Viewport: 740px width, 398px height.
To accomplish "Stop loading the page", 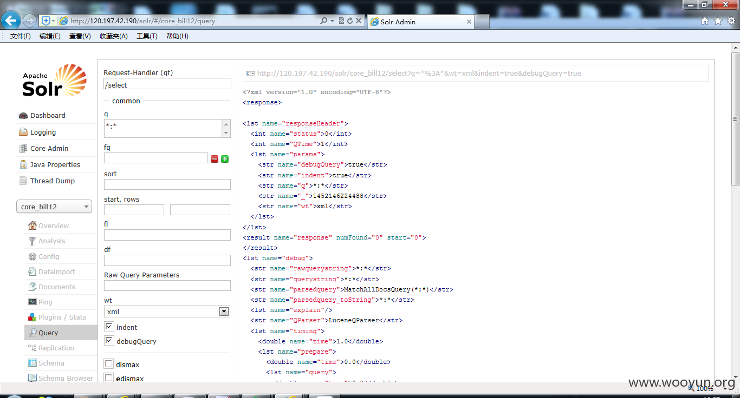I will (359, 21).
